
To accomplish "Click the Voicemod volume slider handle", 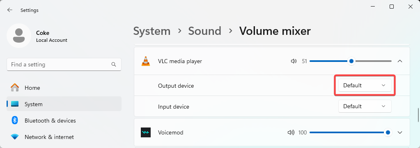I will click(388, 132).
